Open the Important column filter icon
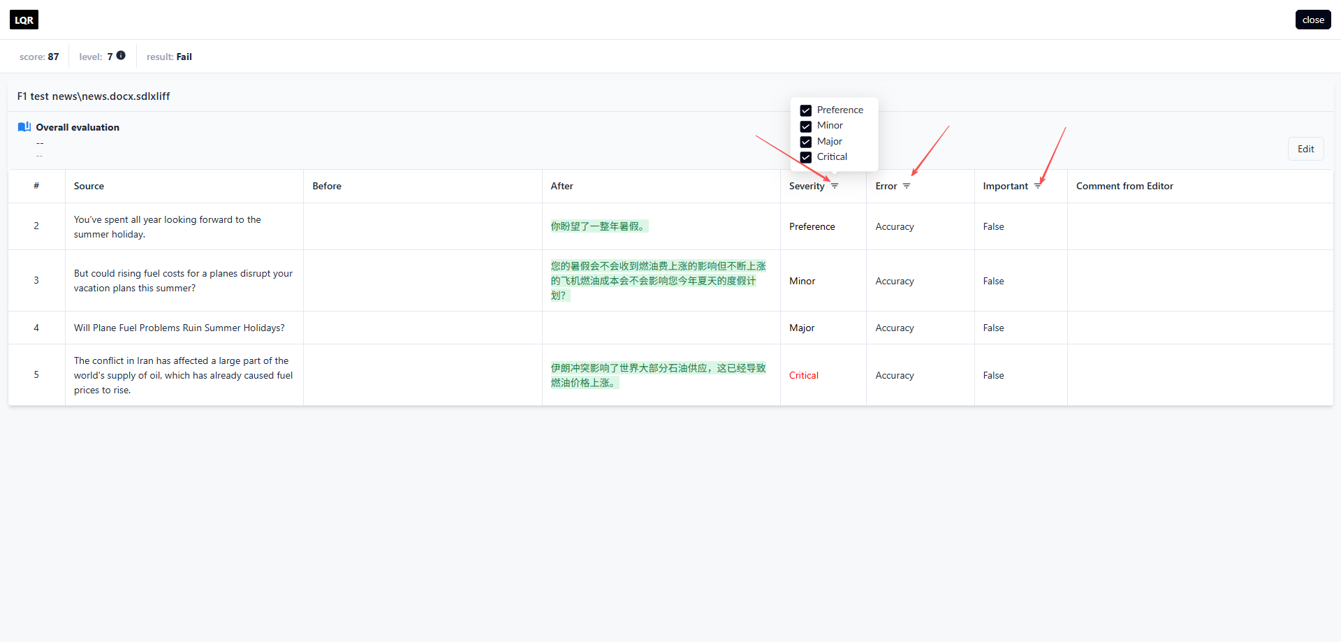This screenshot has height=642, width=1341. 1038,186
